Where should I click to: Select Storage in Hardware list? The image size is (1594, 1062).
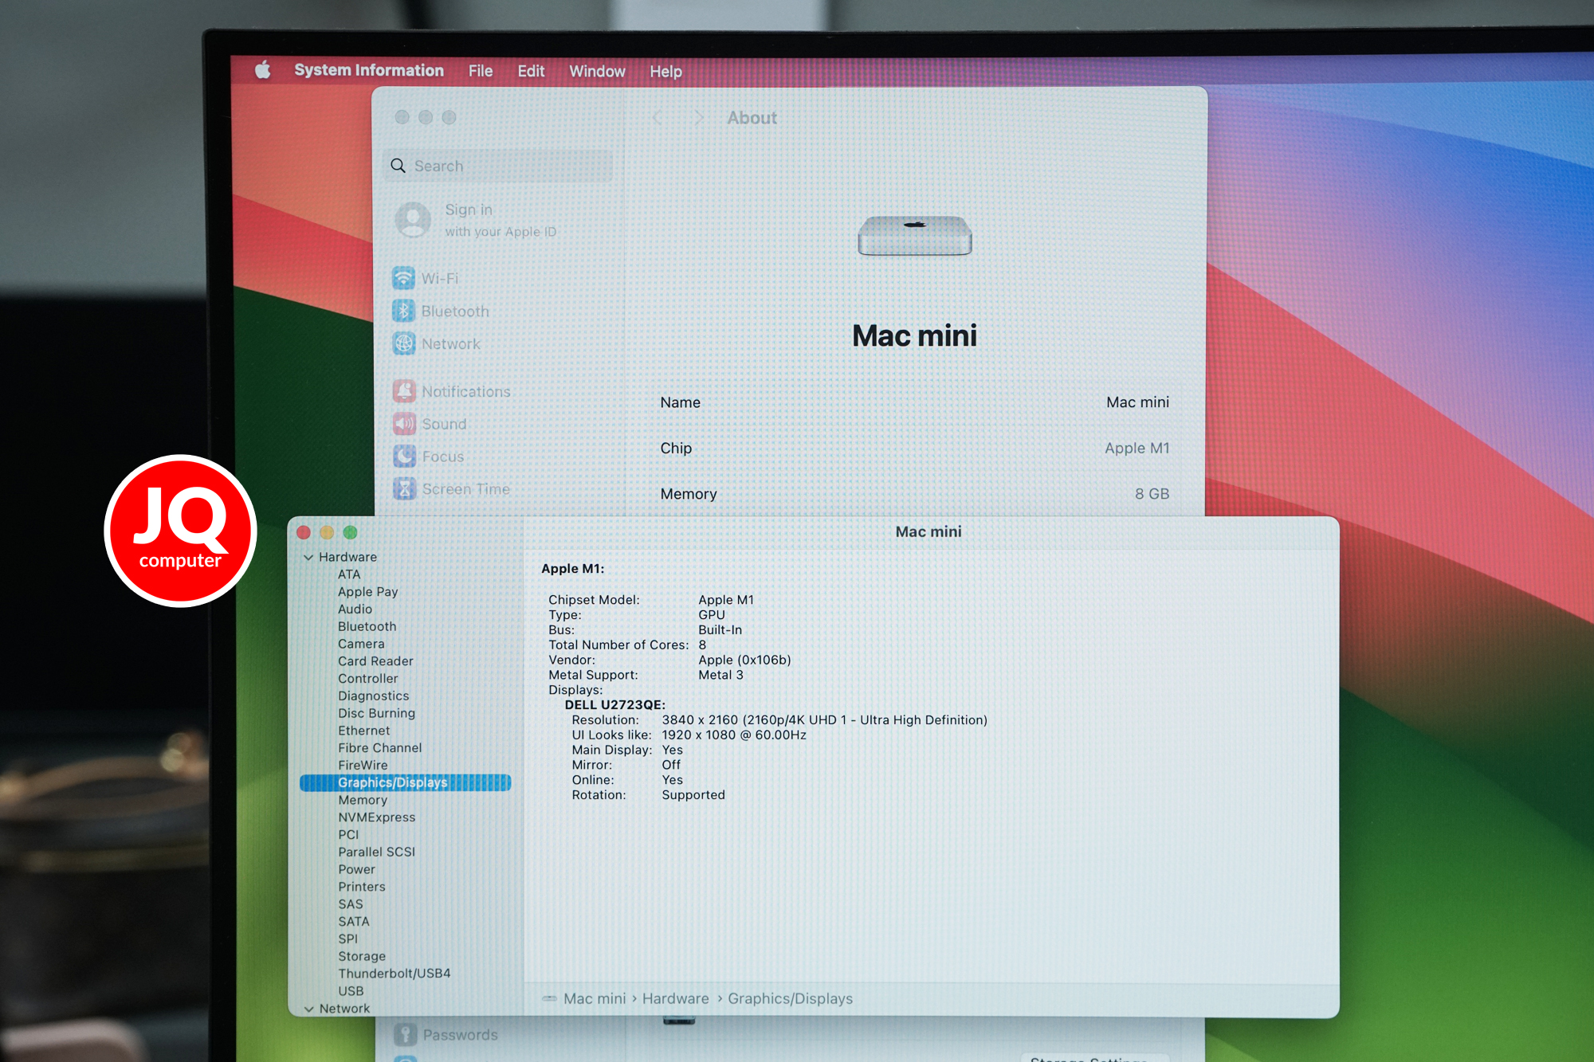click(x=362, y=957)
